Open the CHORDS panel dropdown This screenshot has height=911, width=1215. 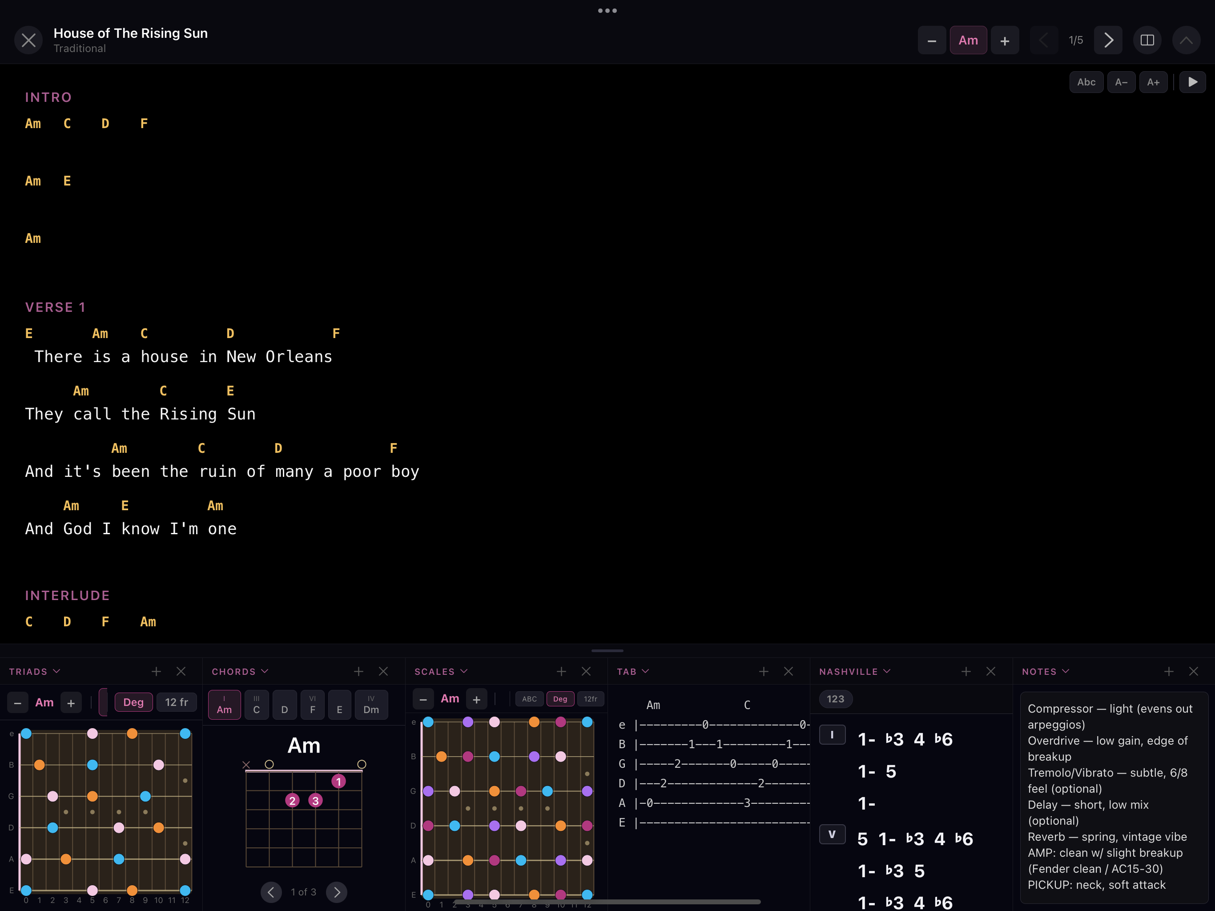(240, 671)
